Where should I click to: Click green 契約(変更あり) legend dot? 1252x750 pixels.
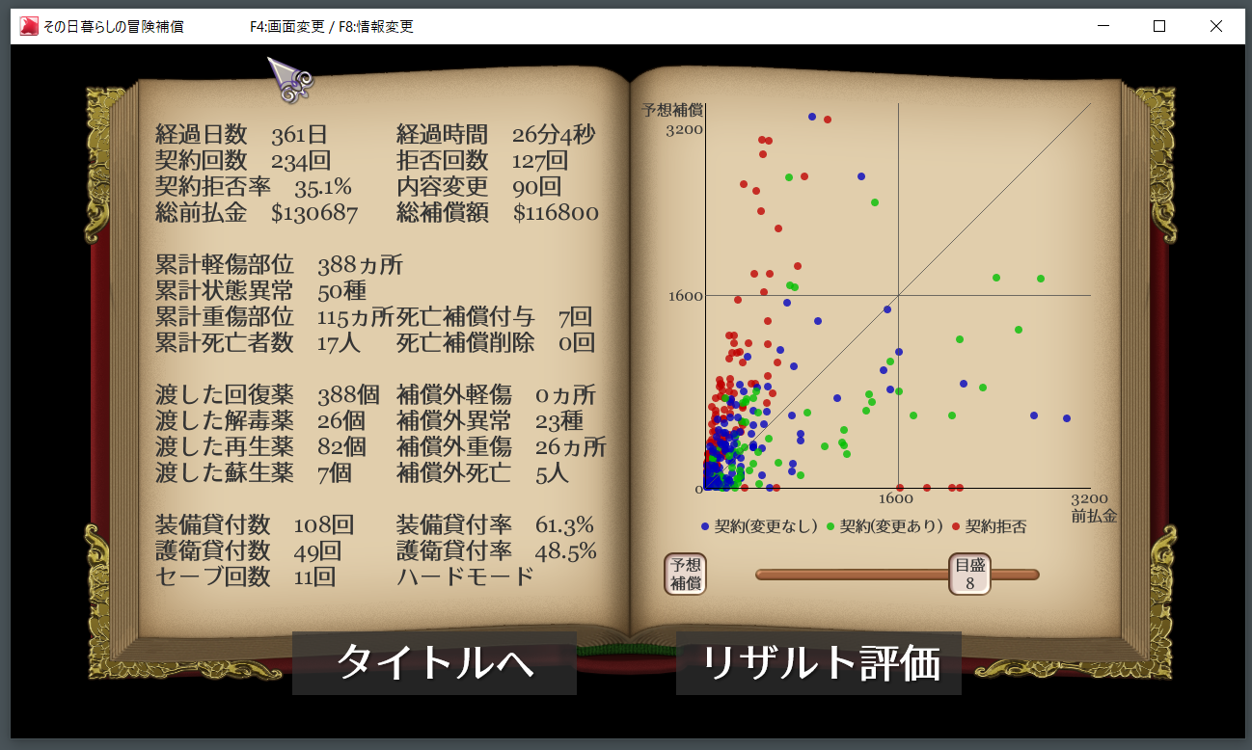(x=830, y=526)
